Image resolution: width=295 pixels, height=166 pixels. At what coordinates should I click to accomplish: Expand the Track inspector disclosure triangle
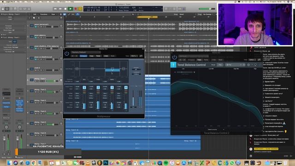click(x=2, y=37)
